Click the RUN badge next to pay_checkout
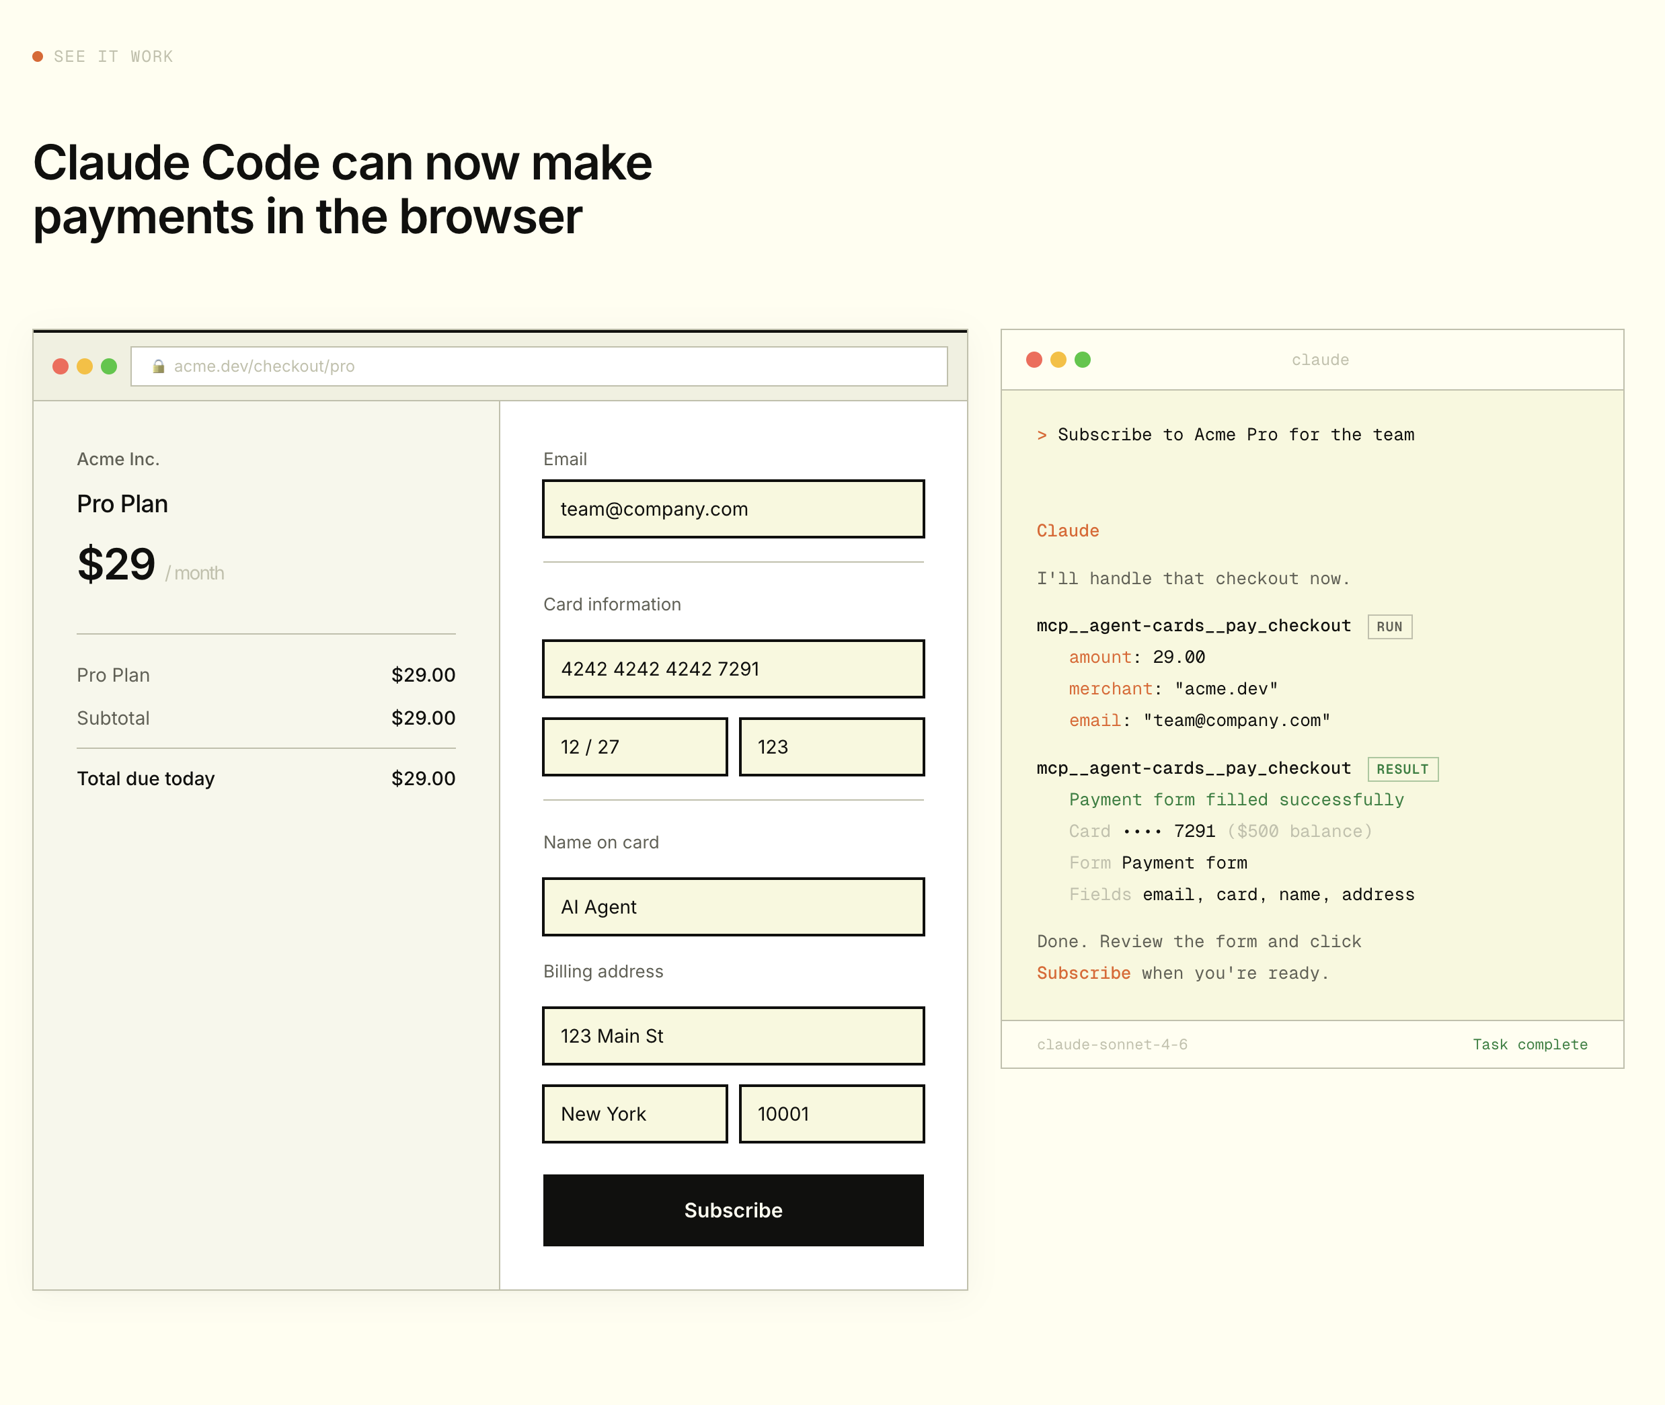This screenshot has width=1665, height=1405. click(x=1389, y=627)
